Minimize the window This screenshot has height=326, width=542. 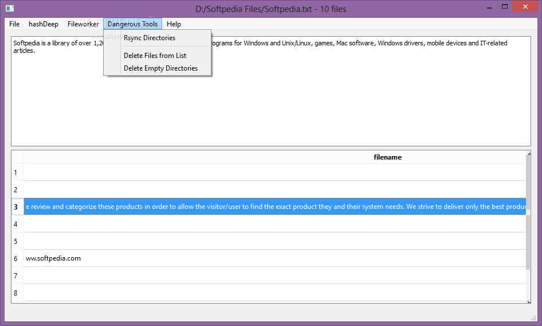click(x=489, y=7)
